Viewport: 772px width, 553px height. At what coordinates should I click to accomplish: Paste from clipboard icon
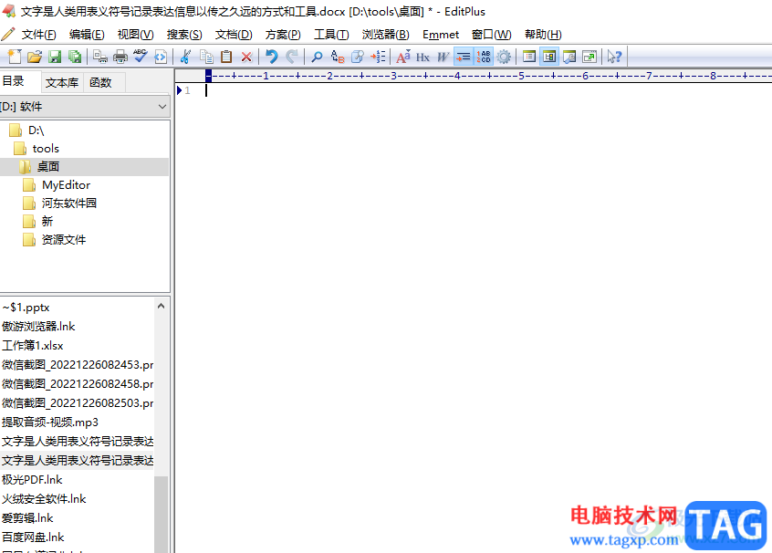pos(226,57)
